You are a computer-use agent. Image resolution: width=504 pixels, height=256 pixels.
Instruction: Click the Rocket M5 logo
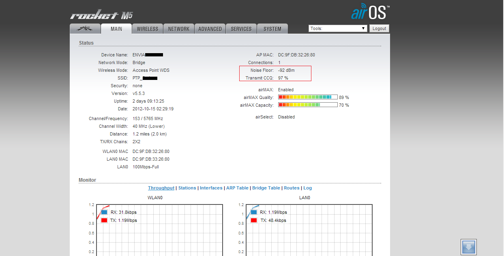point(101,15)
